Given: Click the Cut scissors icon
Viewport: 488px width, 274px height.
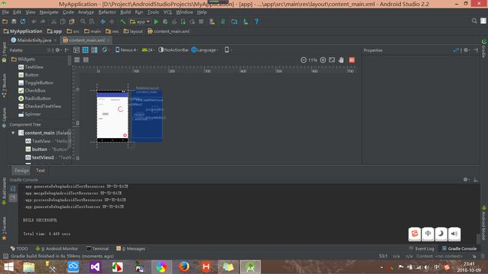Looking at the screenshot, I should (x=54, y=22).
